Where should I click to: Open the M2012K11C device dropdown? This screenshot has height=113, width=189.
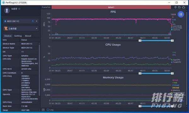coord(21,21)
